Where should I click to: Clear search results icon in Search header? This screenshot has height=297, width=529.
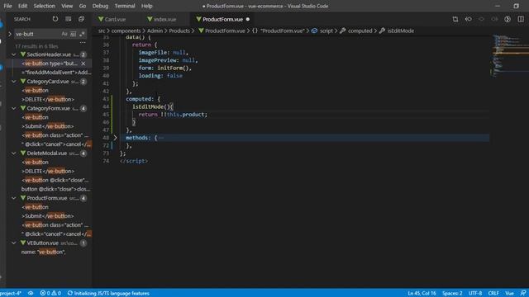click(x=68, y=19)
